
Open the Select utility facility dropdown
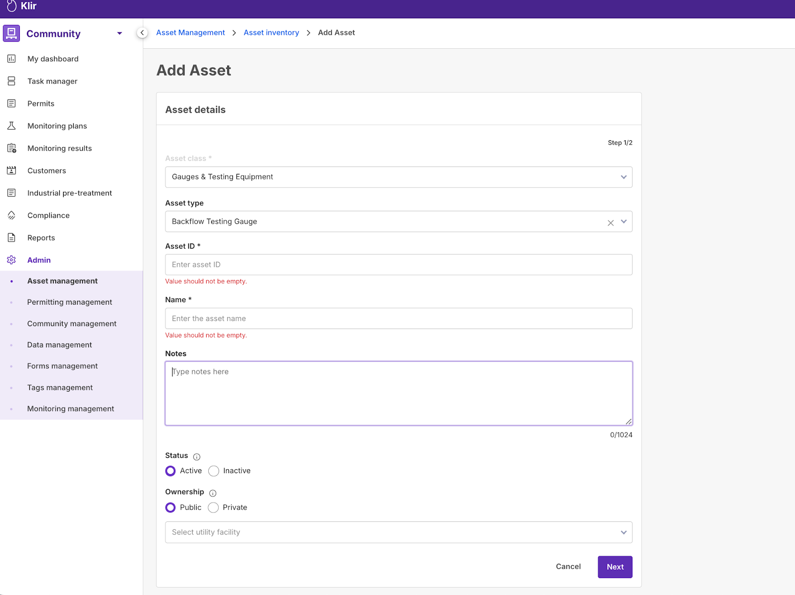click(398, 532)
